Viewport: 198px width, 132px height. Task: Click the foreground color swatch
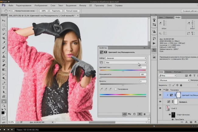tap(3, 113)
